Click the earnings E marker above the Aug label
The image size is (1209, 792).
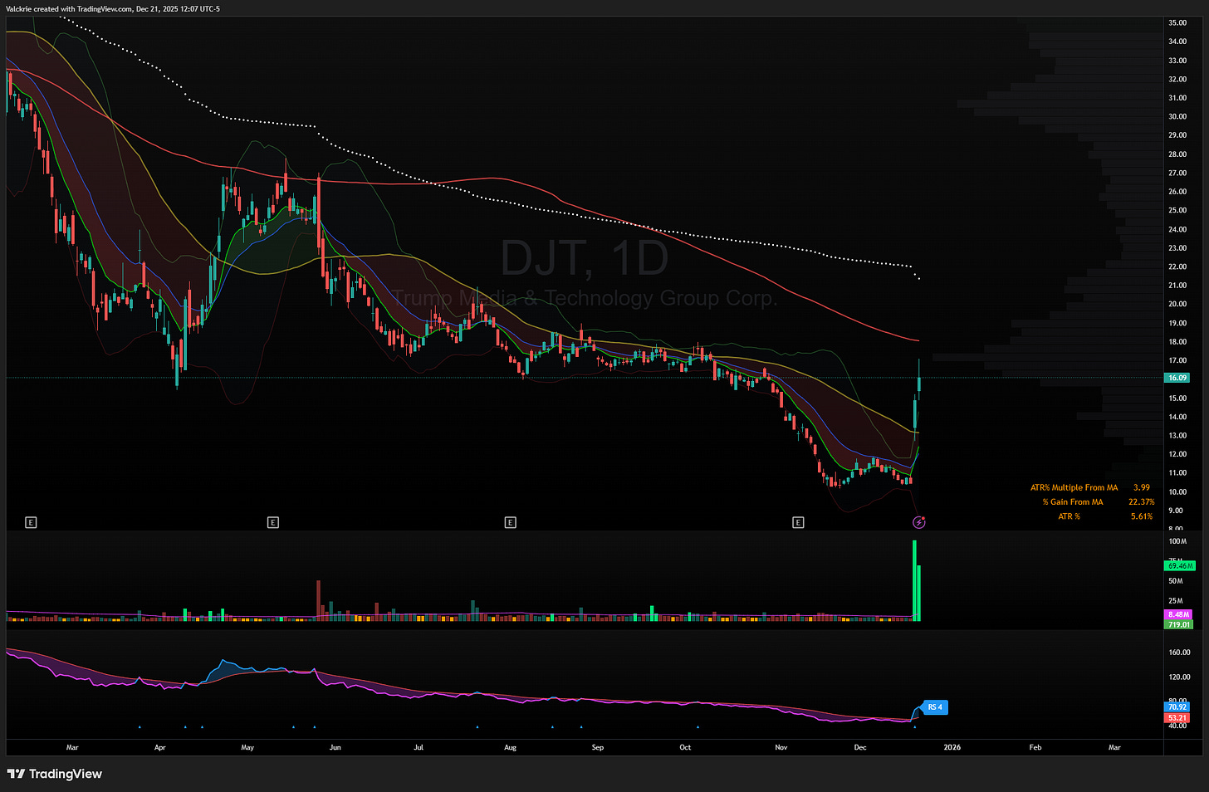(511, 522)
